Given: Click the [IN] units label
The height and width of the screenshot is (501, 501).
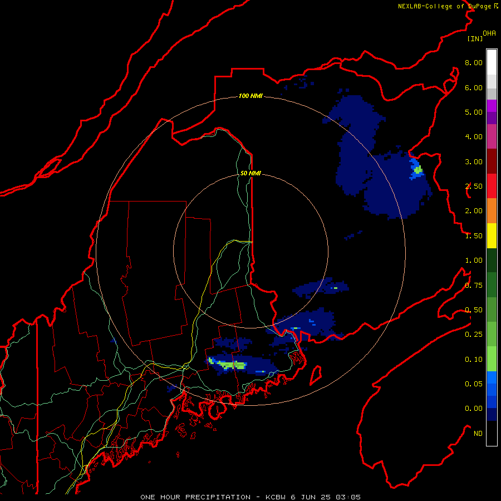Looking at the screenshot, I should [475, 38].
